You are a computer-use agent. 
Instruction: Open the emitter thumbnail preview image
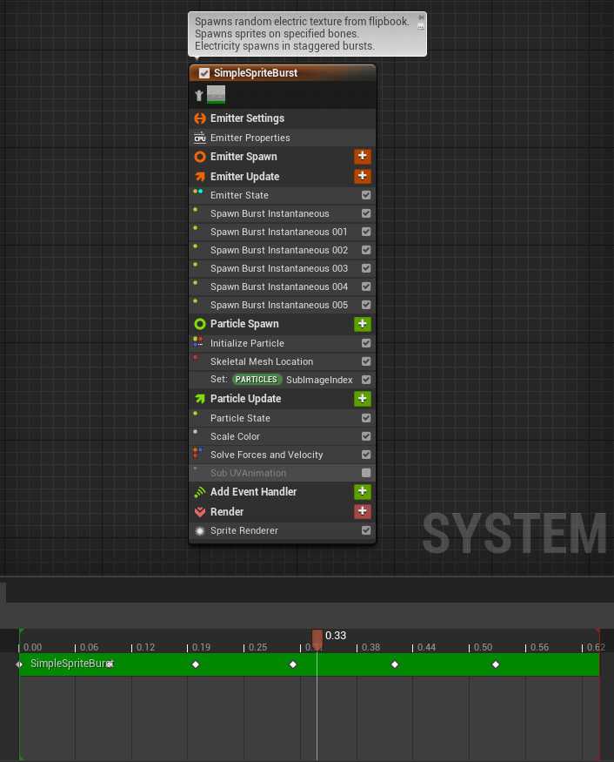click(x=216, y=94)
